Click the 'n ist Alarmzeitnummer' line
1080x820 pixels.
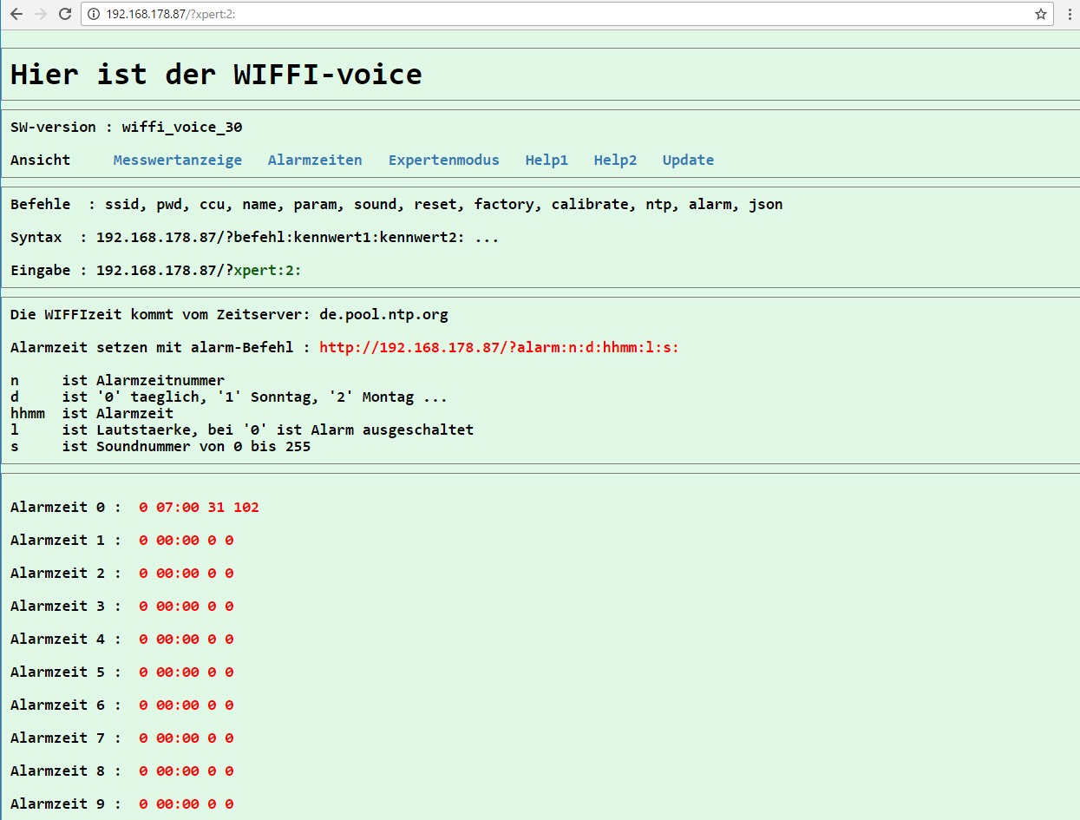[117, 380]
